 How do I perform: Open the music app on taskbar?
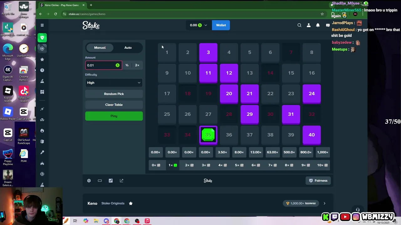tap(147, 221)
